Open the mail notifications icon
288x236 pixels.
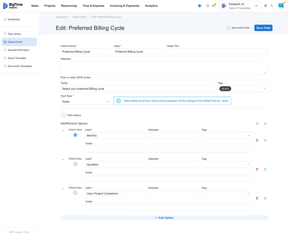[214, 6]
